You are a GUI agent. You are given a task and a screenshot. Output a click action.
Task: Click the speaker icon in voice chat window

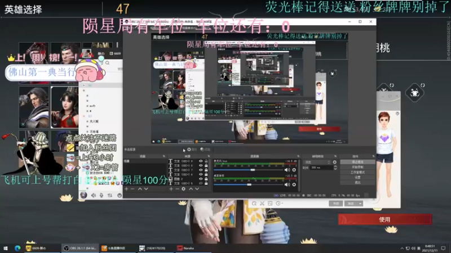(94, 195)
